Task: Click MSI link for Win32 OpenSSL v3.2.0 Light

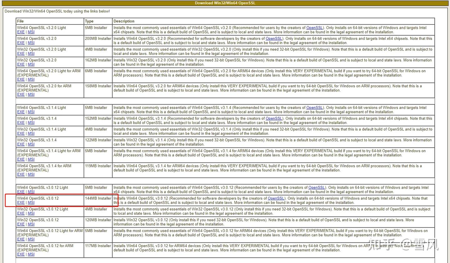Action: point(31,54)
